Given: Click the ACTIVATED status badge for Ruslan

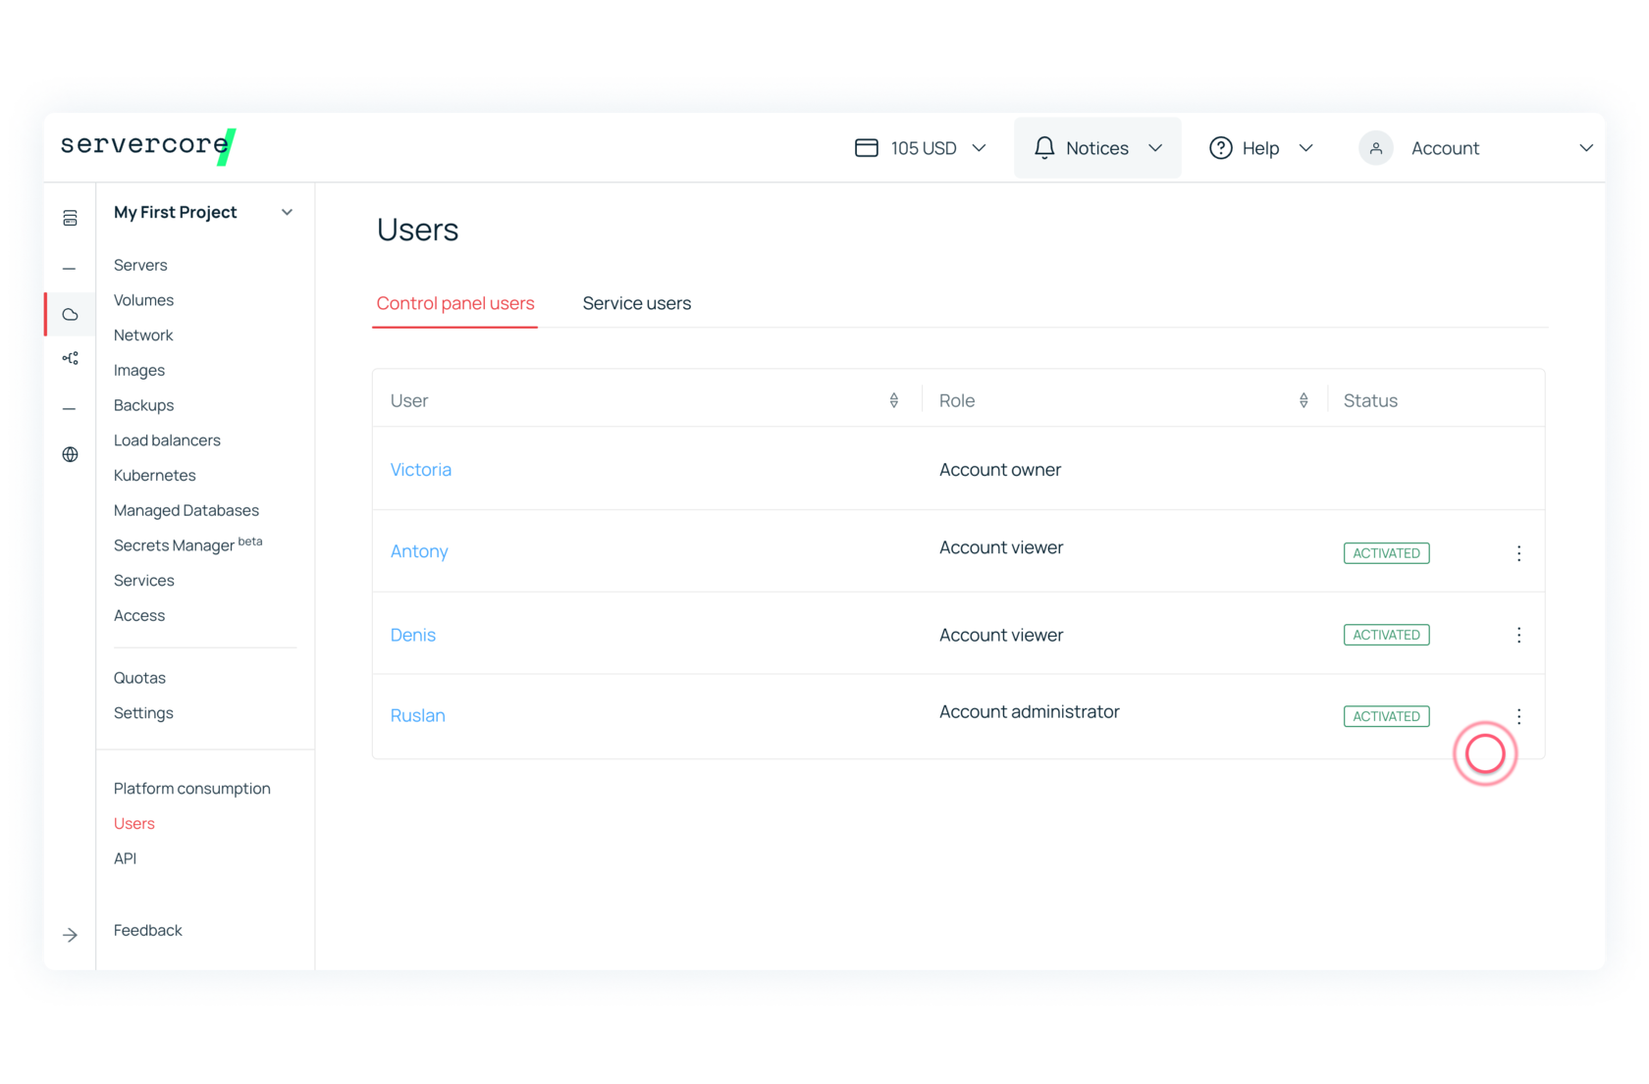Looking at the screenshot, I should [1386, 716].
